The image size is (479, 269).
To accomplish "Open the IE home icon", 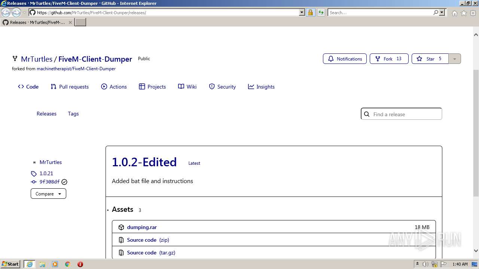I will [454, 13].
